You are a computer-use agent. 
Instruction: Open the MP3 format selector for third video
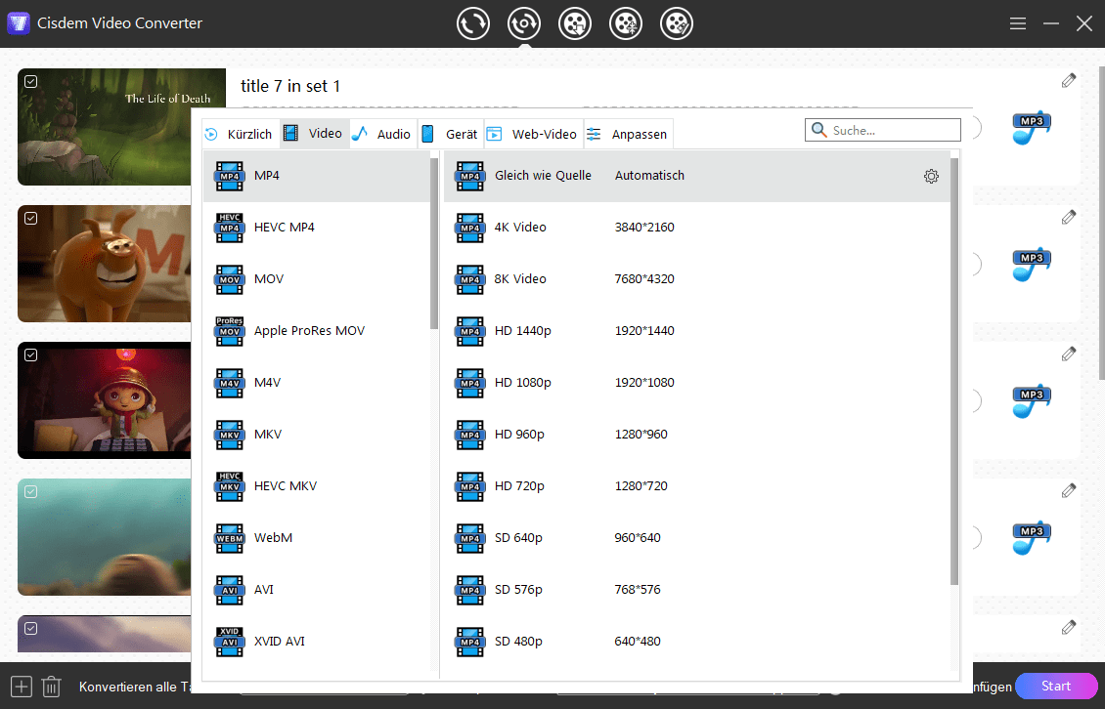click(x=1031, y=401)
